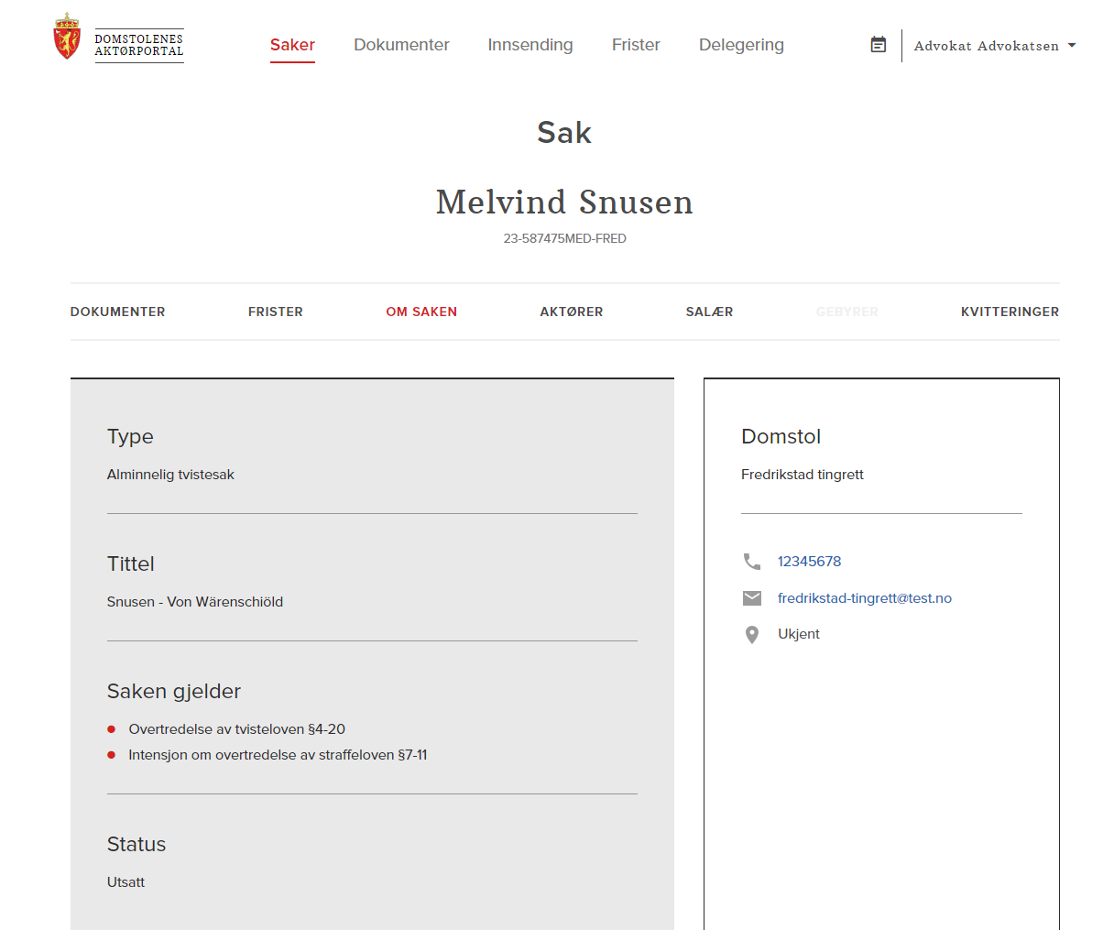
Task: Click the phone icon beside 12345678
Action: [752, 562]
